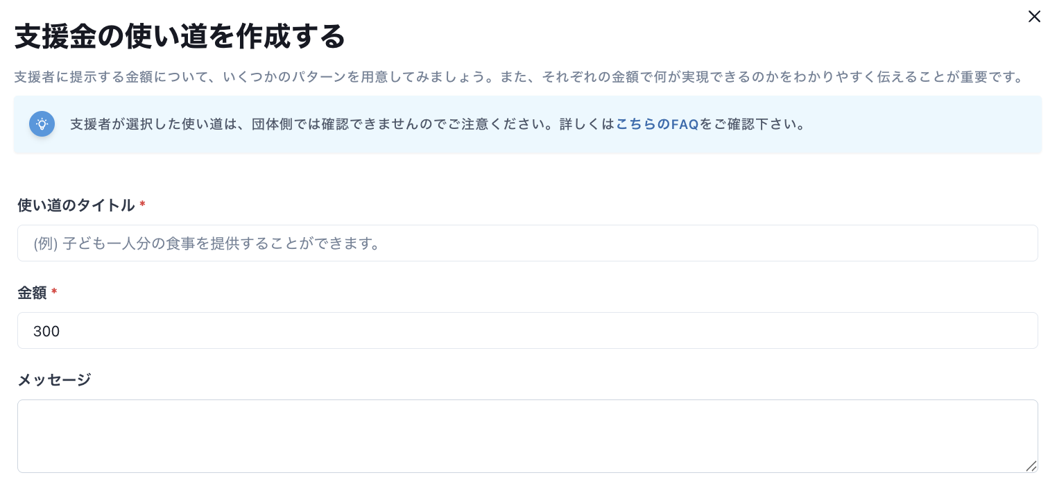The width and height of the screenshot is (1057, 491).
Task: Click inside the 使い道のタイトル input field
Action: tap(527, 243)
